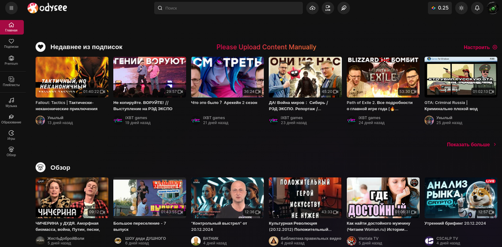The image size is (502, 247).
Task: Open Обзор category in sidebar
Action: (11, 152)
